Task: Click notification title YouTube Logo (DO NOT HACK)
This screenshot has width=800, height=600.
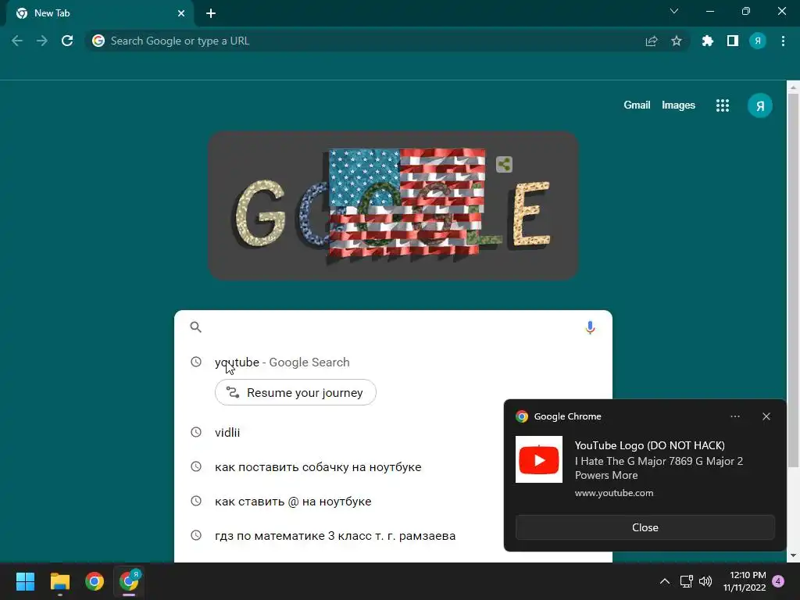Action: click(x=649, y=445)
